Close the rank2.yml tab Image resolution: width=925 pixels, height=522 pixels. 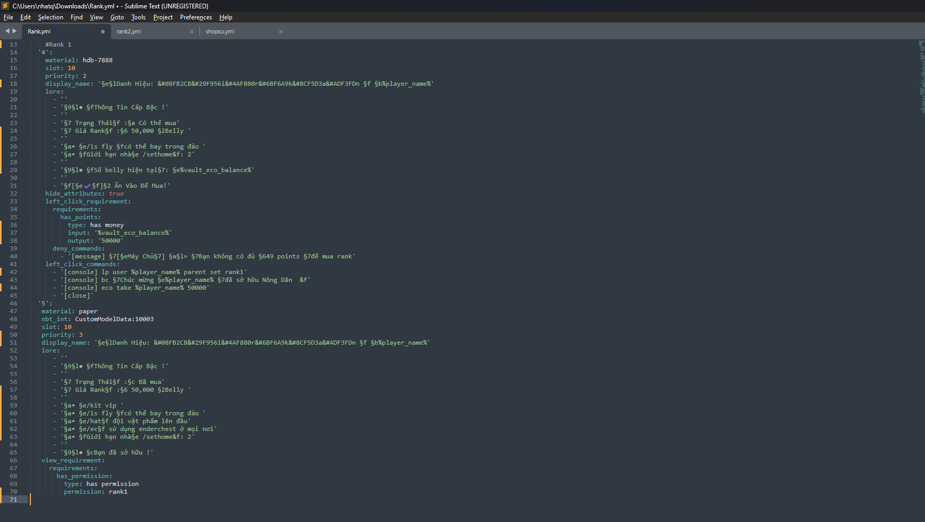point(192,32)
